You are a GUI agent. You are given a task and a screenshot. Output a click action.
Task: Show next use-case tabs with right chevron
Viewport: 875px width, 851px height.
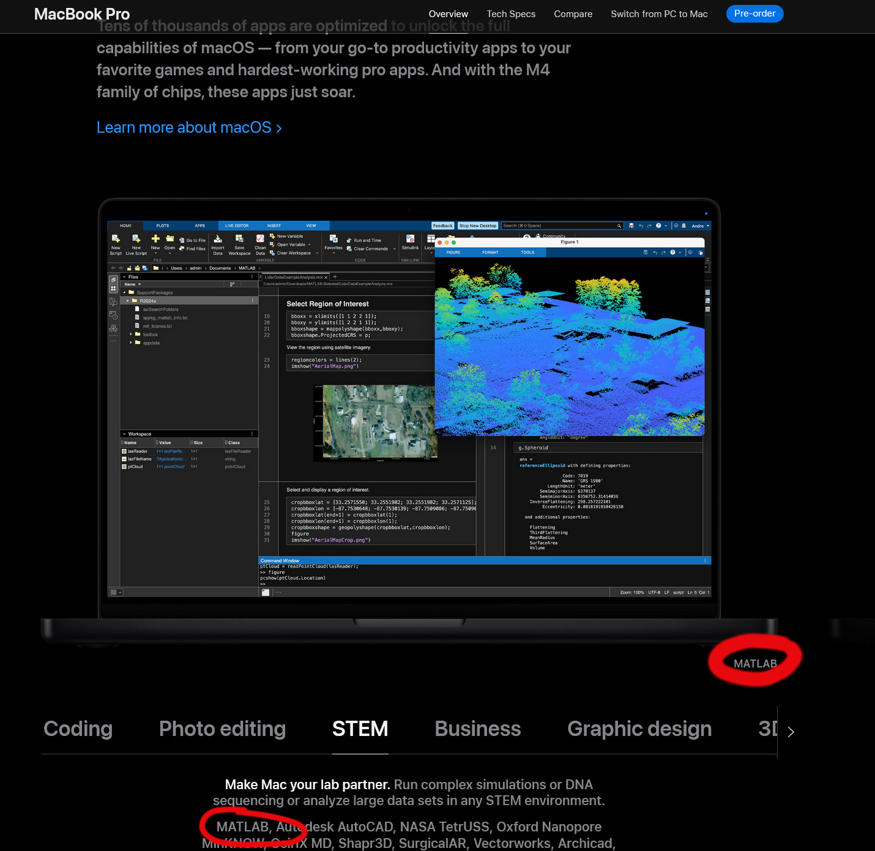[791, 732]
